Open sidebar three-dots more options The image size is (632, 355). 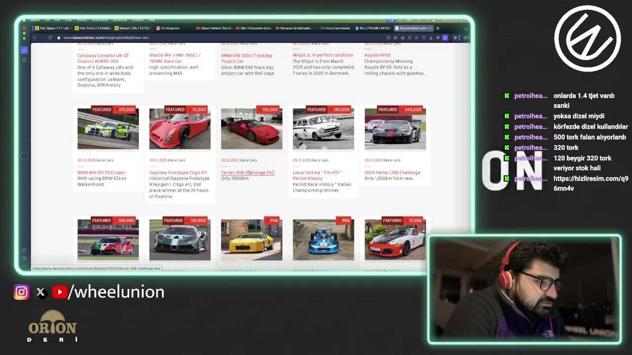24,265
